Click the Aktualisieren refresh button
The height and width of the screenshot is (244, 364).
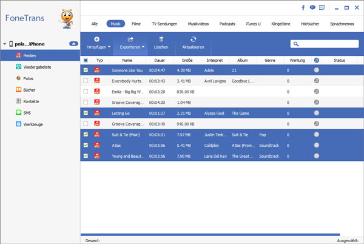pos(193,42)
